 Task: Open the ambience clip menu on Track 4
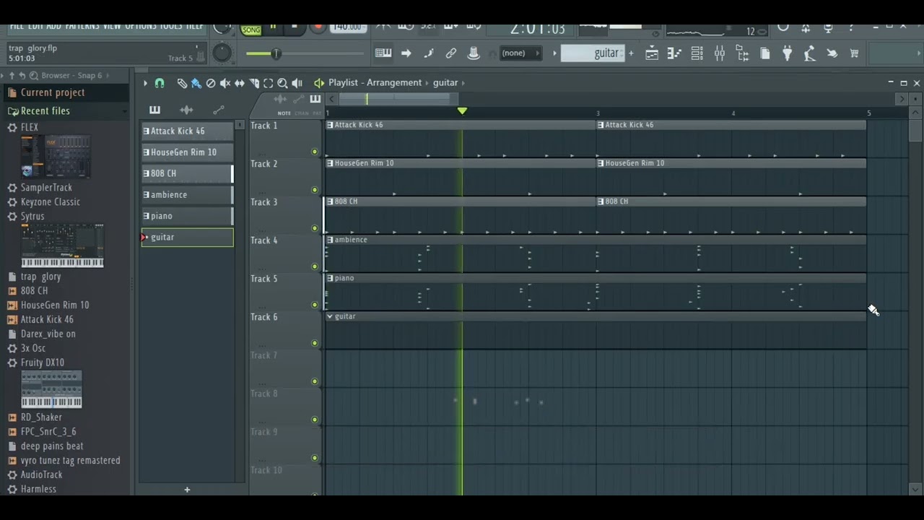coord(330,240)
